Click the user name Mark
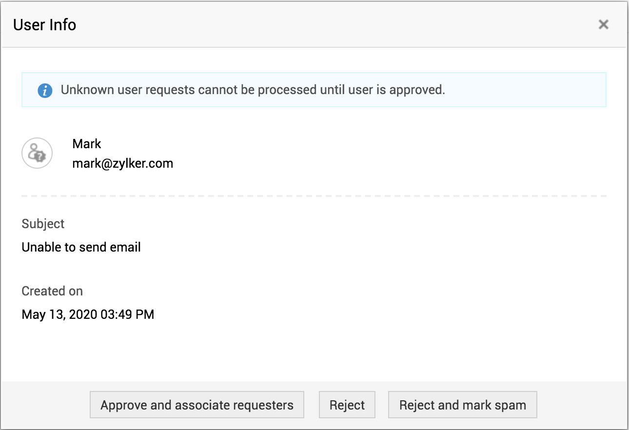 point(87,144)
